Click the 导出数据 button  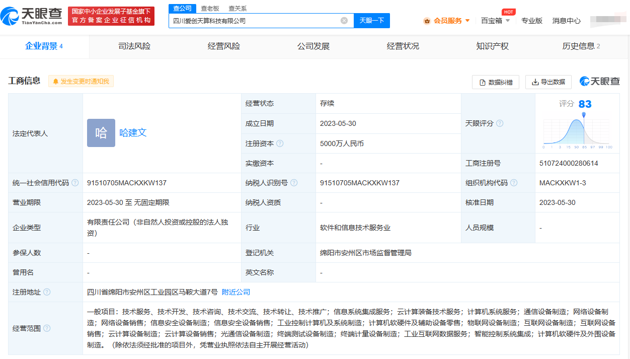[548, 82]
